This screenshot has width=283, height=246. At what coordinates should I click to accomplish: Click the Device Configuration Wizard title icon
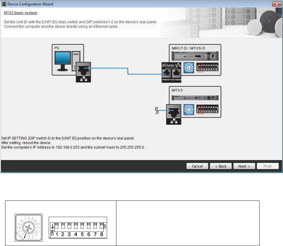click(x=4, y=4)
